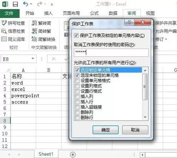
Task: Enable 删除列 permission
Action: pyautogui.click(x=77, y=112)
